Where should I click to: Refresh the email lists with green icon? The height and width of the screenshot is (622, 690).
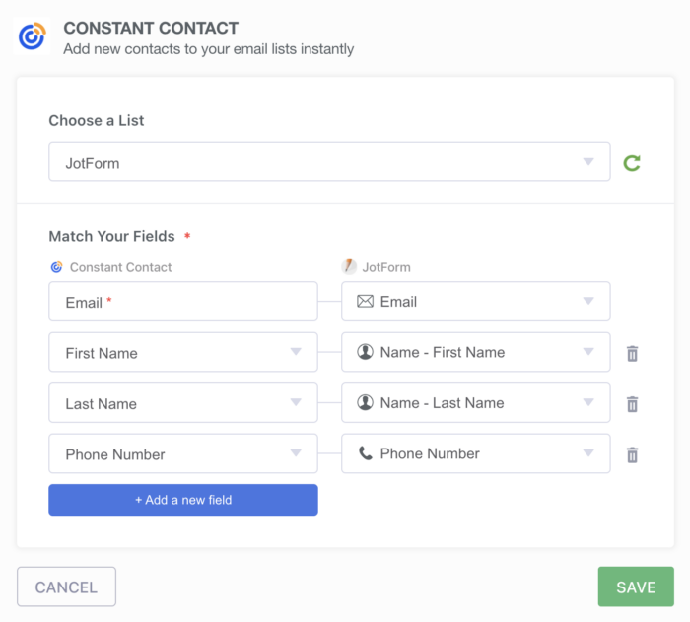tap(632, 163)
